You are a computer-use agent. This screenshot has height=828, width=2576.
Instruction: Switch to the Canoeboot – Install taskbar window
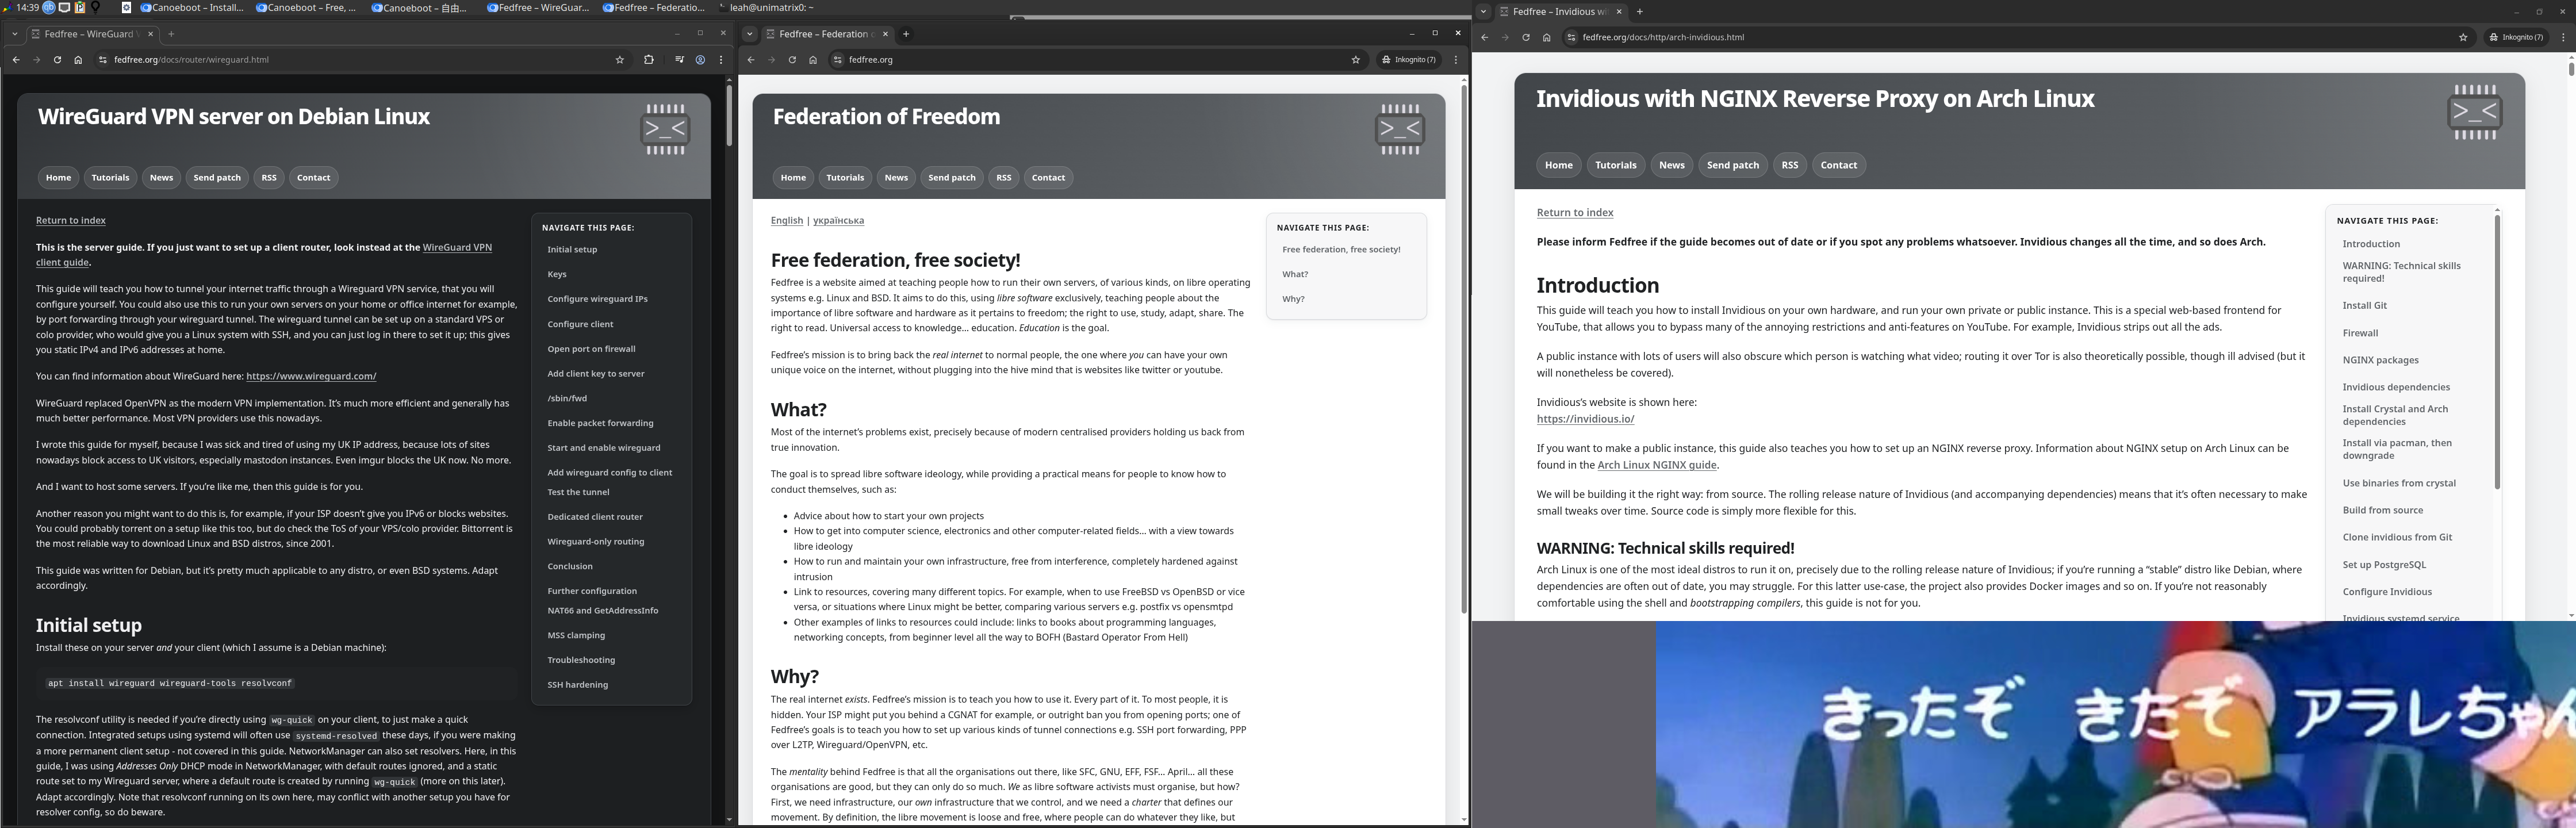point(191,8)
